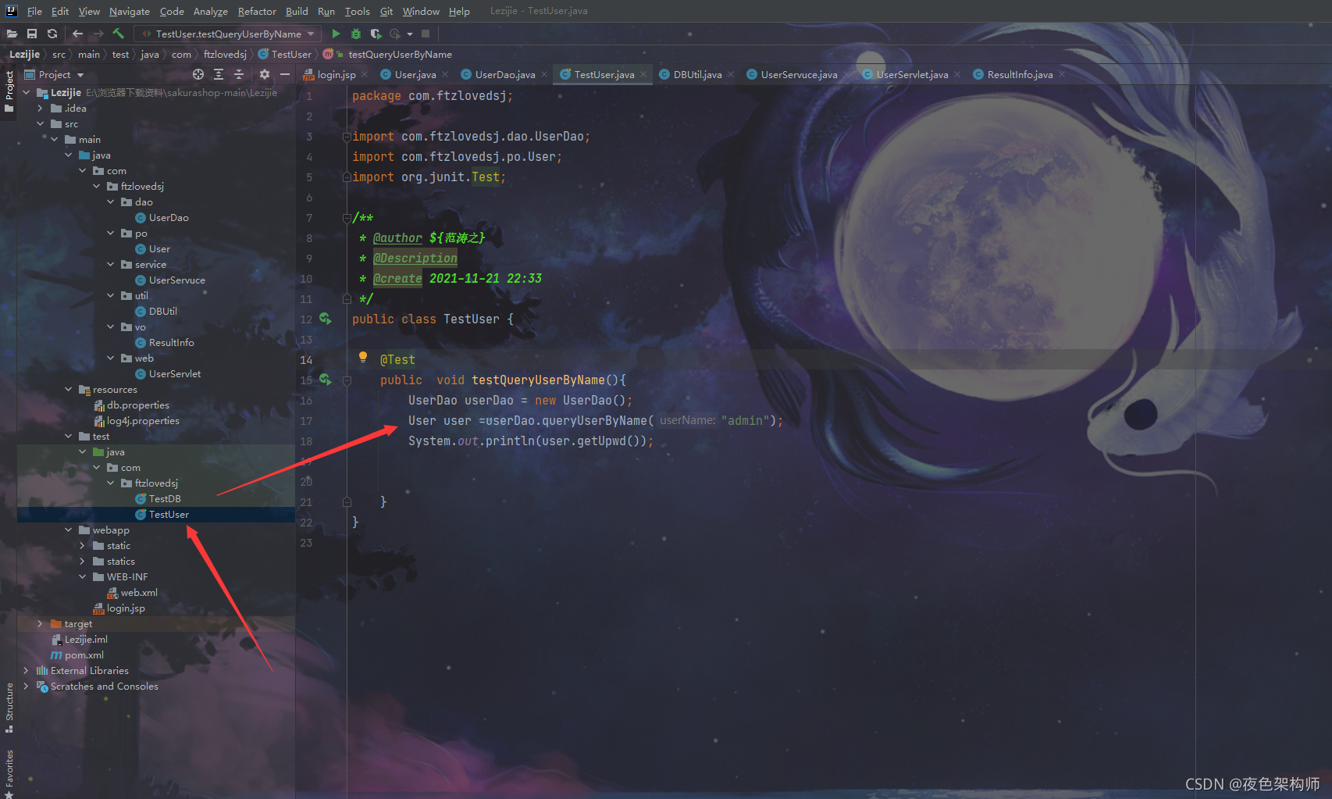Viewport: 1332px width, 799px height.
Task: Click the Back navigation arrow
Action: click(77, 34)
